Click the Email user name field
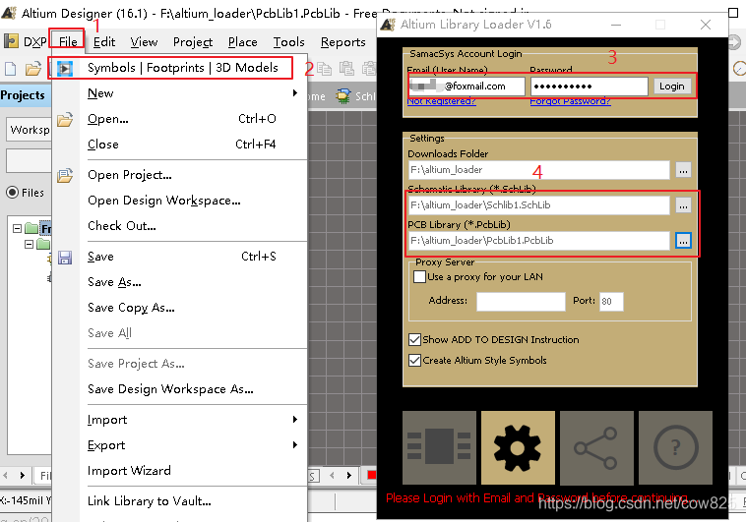 (x=466, y=87)
